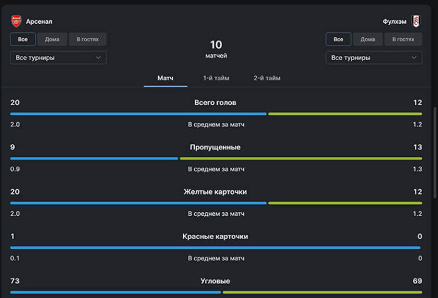Click Fulham's corners value 69
Viewport: 438px width, 298px height.
pyautogui.click(x=417, y=281)
